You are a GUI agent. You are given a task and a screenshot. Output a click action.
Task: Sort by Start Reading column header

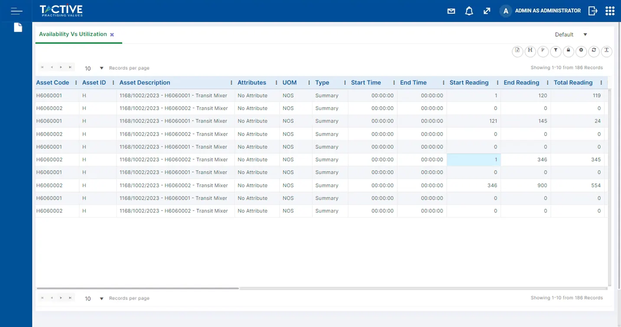click(469, 83)
